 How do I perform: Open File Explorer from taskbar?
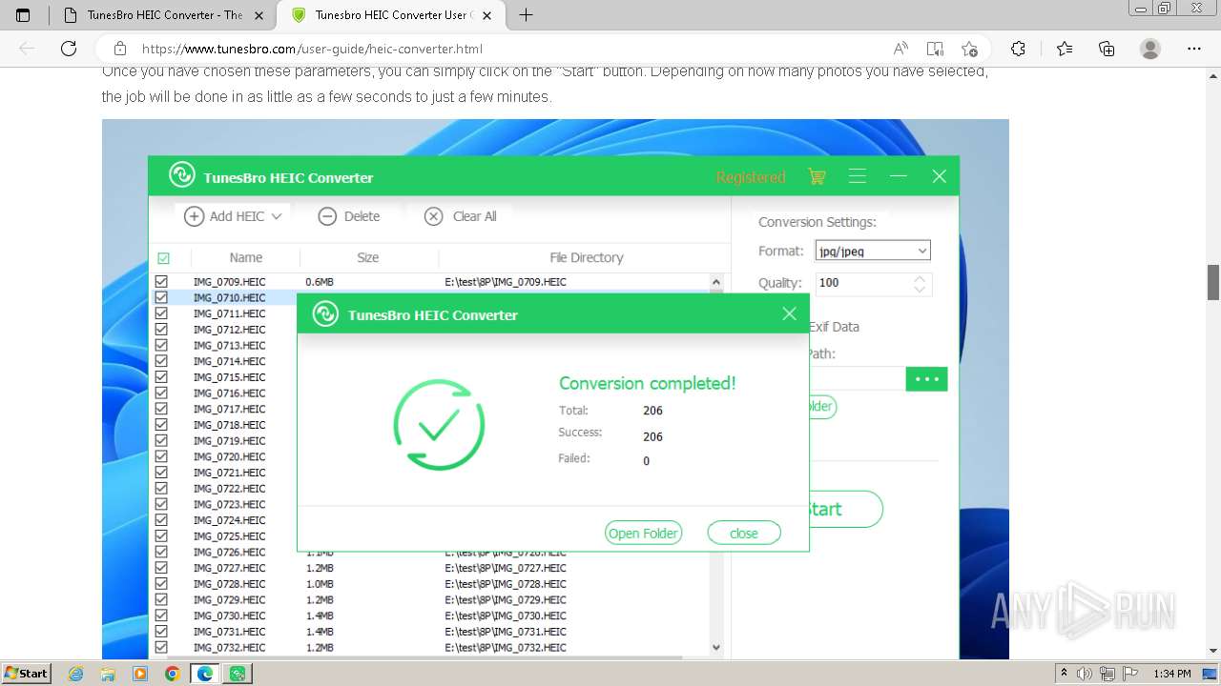[x=108, y=674]
